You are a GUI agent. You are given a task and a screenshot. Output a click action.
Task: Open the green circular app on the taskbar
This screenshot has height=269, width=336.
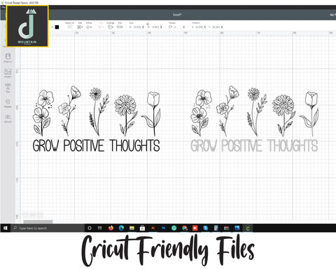[174, 228]
